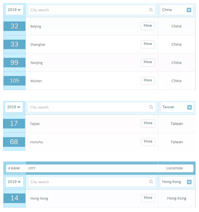The height and width of the screenshot is (212, 199).
Task: Click search magnifier in Hong Kong table
Action: [x=151, y=182]
